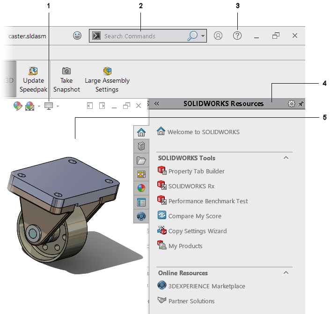330x314 pixels.
Task: Pin the SOLIDWORKS Resources task pane
Action: click(x=301, y=104)
